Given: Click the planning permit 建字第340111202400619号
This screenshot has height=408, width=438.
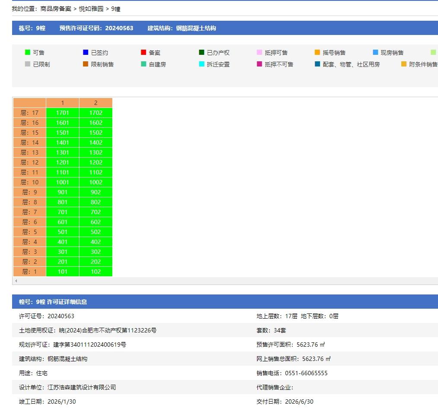Looking at the screenshot, I should tap(89, 345).
